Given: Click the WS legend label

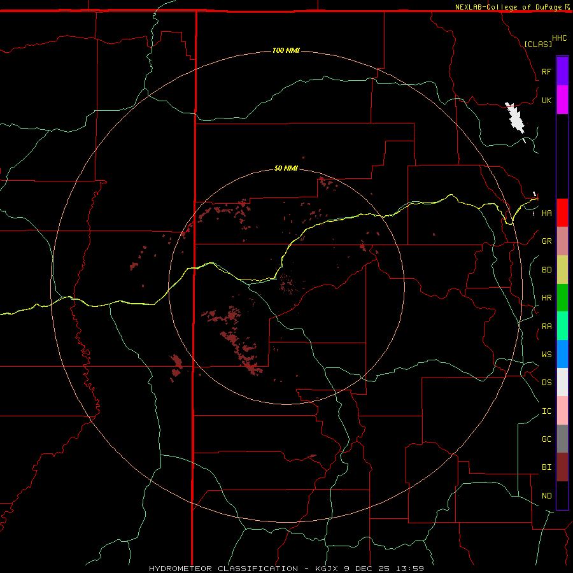Looking at the screenshot, I should point(546,355).
